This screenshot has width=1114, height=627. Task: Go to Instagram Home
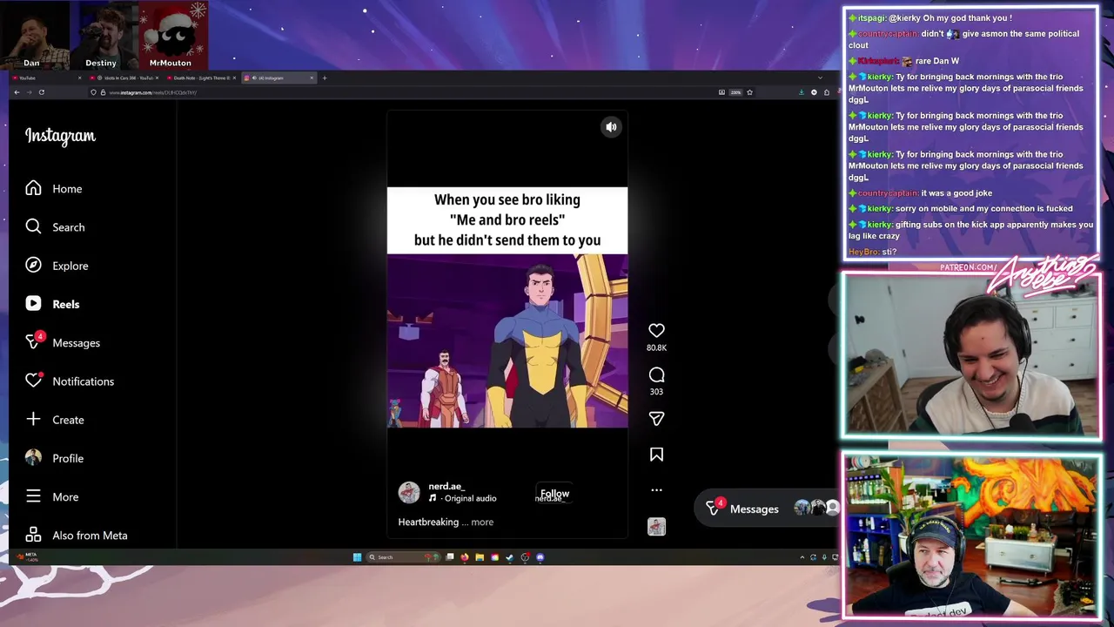click(54, 189)
